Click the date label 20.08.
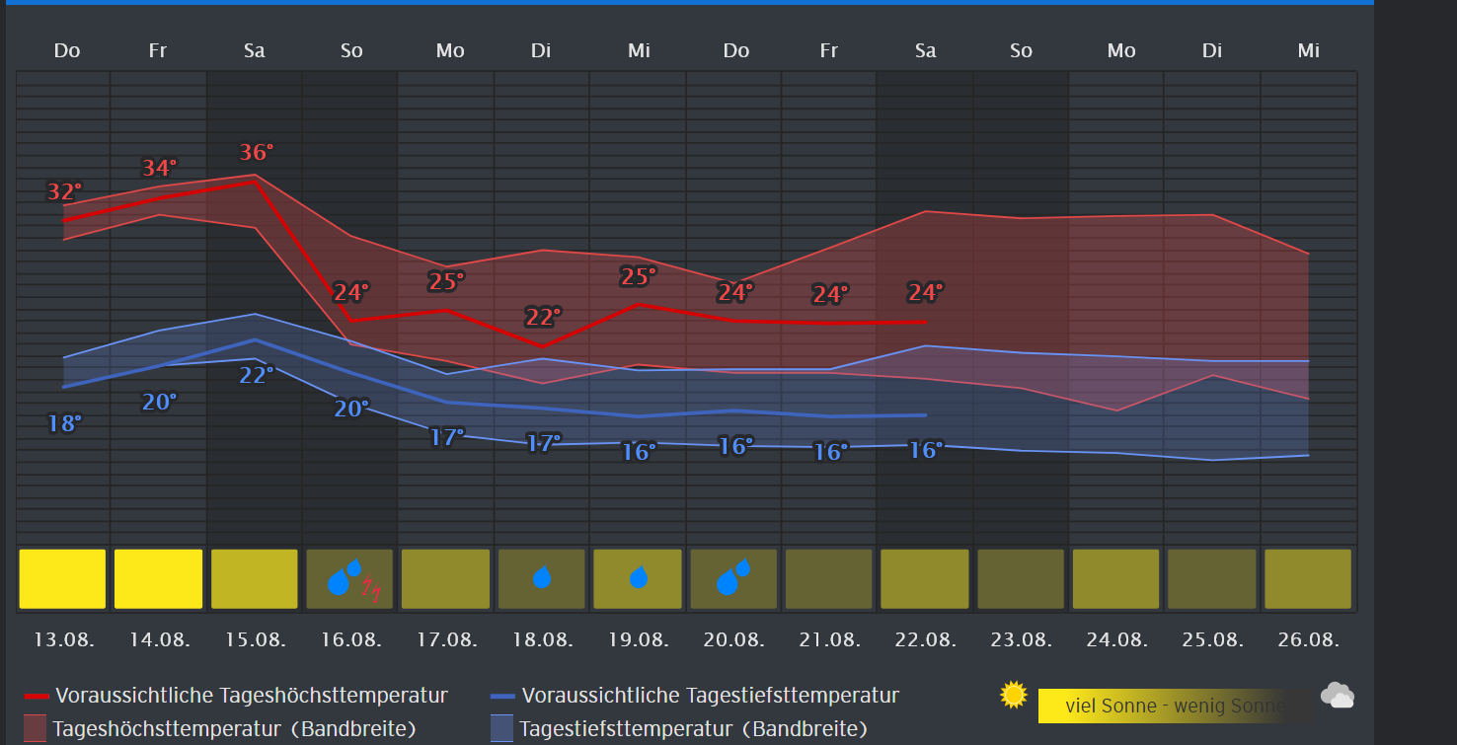Viewport: 1457px width, 745px height. point(733,639)
